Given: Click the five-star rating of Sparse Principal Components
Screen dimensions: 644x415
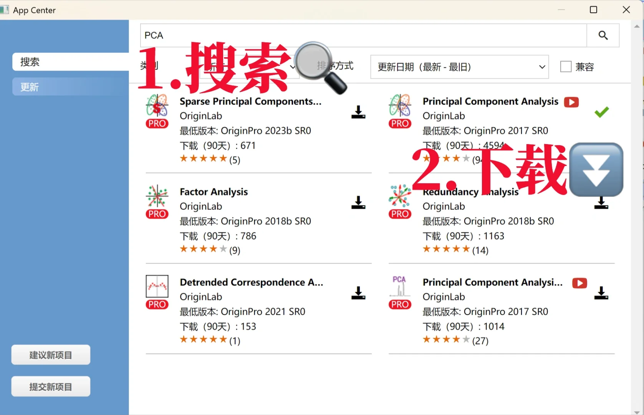Looking at the screenshot, I should coord(203,158).
